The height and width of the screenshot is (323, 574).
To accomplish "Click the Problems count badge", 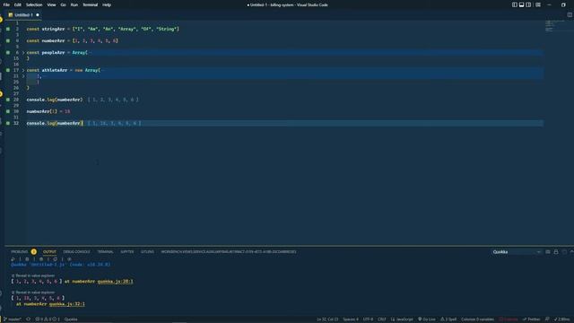I will [x=34, y=251].
